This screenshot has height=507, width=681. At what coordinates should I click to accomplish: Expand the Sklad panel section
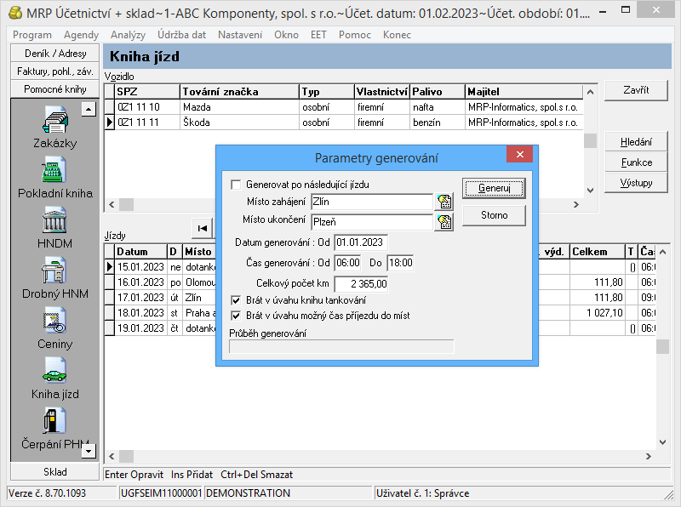[54, 471]
